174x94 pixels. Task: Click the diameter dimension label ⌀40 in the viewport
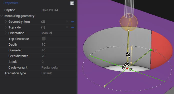coord(126,66)
